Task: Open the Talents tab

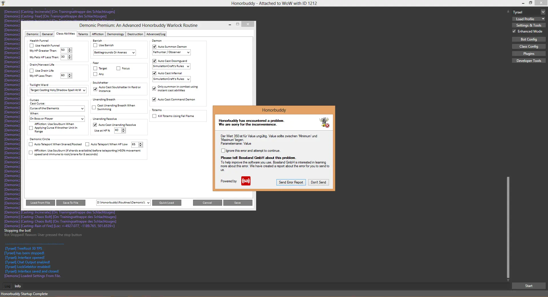Action: click(x=83, y=34)
